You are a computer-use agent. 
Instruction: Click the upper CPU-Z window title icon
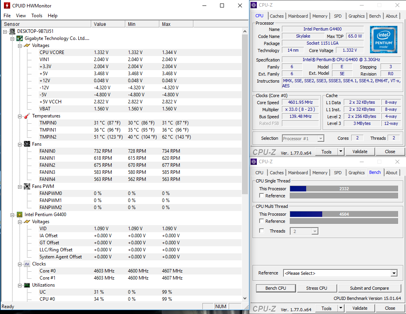click(x=254, y=5)
